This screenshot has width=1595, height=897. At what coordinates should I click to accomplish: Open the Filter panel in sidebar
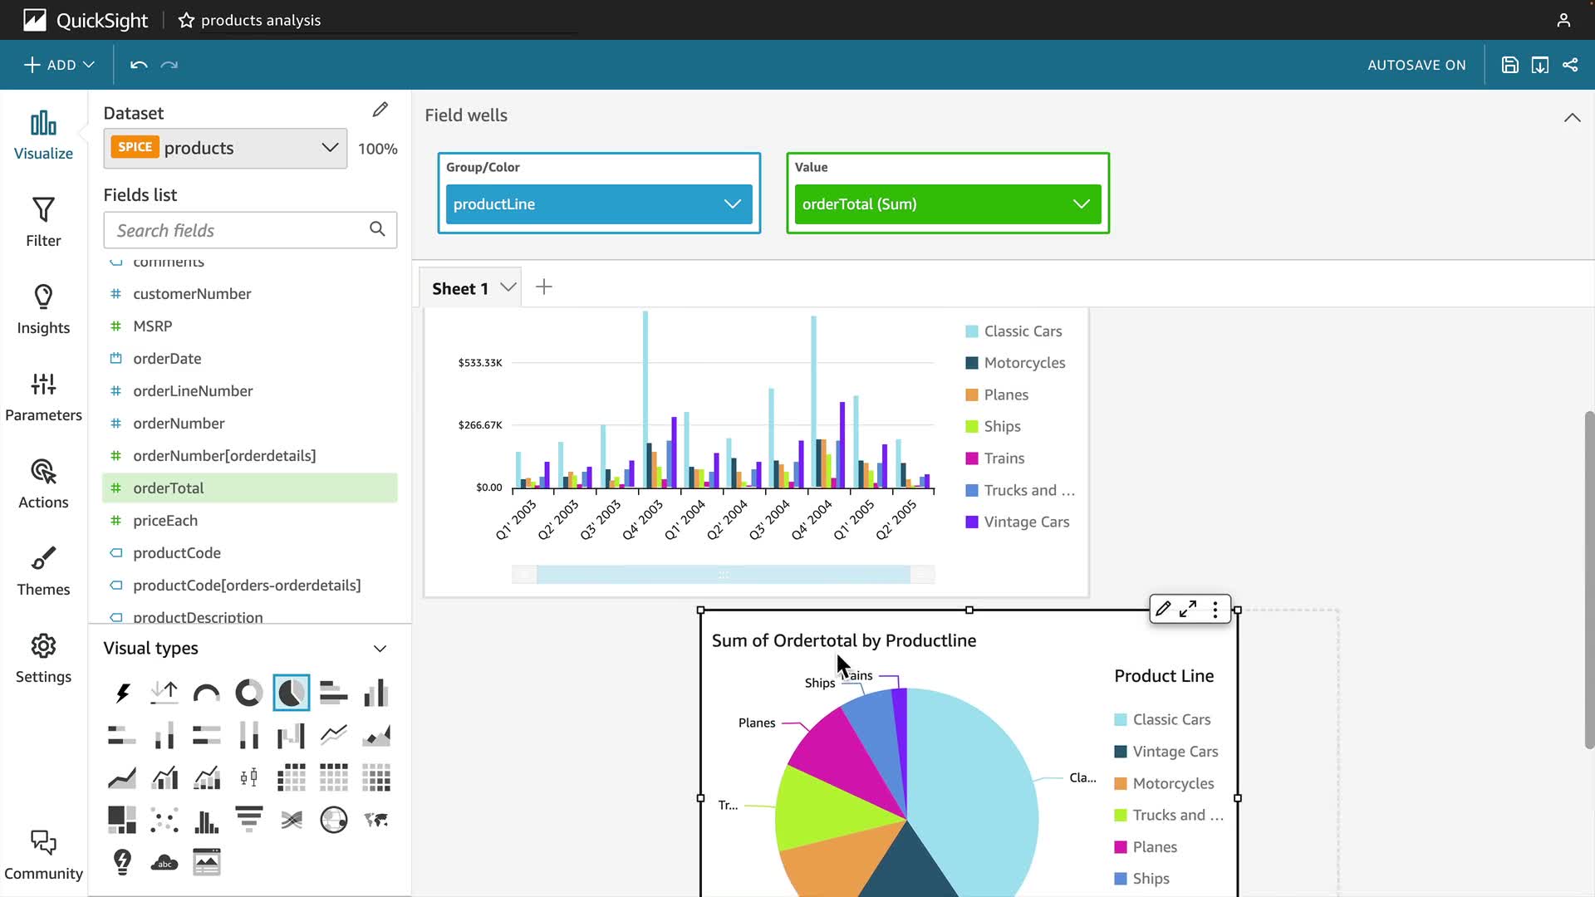coord(43,222)
